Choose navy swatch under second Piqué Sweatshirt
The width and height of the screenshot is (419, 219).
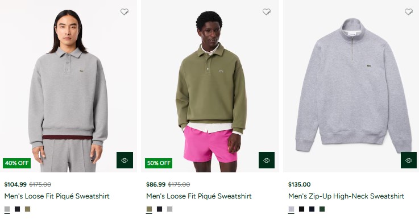point(160,209)
